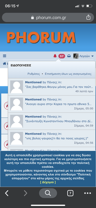Tap timestamp '49 λεπτά πριν'
Viewport: 96px width, 208px height.
point(84,91)
